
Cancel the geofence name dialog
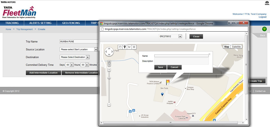pyautogui.click(x=174, y=67)
